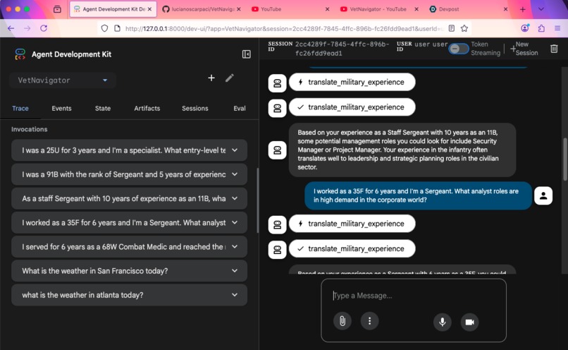Open more options in message box

pyautogui.click(x=369, y=321)
